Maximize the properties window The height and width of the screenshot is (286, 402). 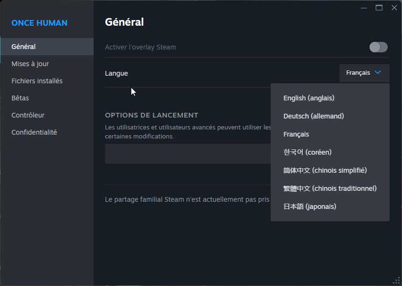click(379, 8)
